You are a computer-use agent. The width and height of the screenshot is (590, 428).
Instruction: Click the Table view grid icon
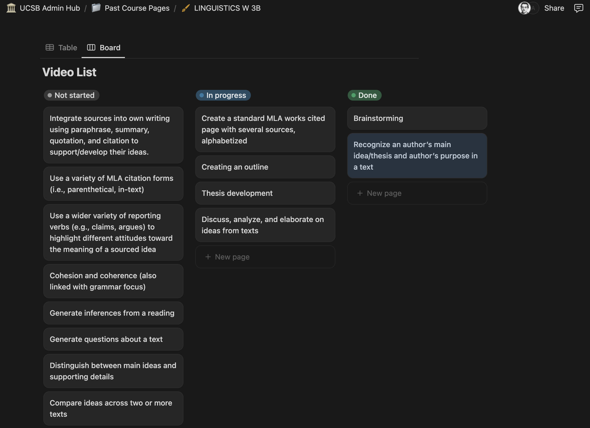point(50,48)
